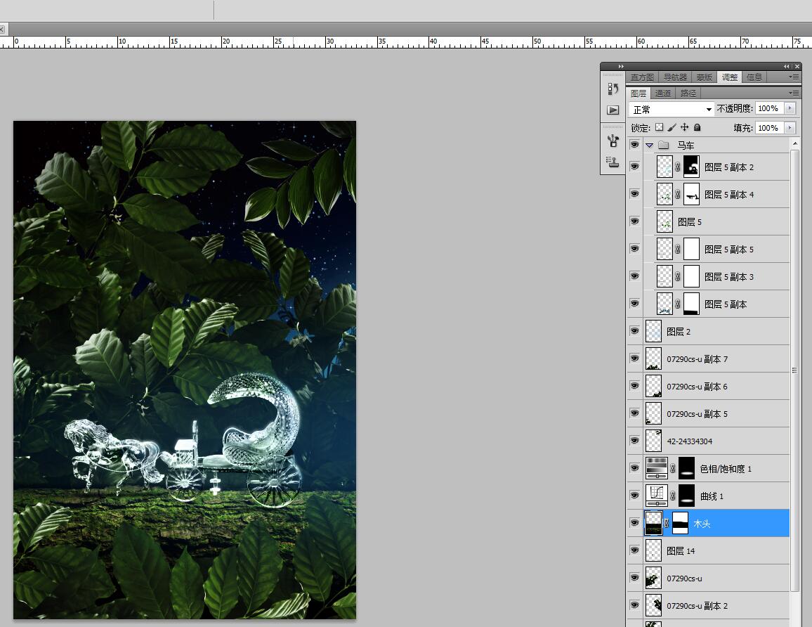Screen dimensions: 812x627
Task: Click the lock image pixels brush icon
Action: pyautogui.click(x=672, y=127)
